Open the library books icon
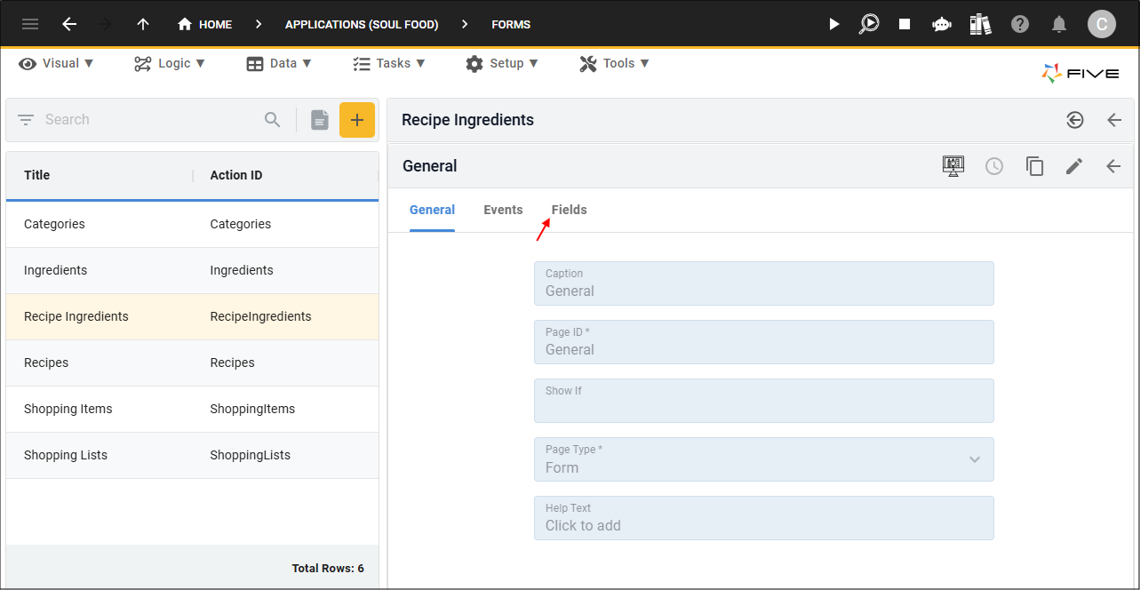This screenshot has width=1140, height=590. click(x=980, y=24)
